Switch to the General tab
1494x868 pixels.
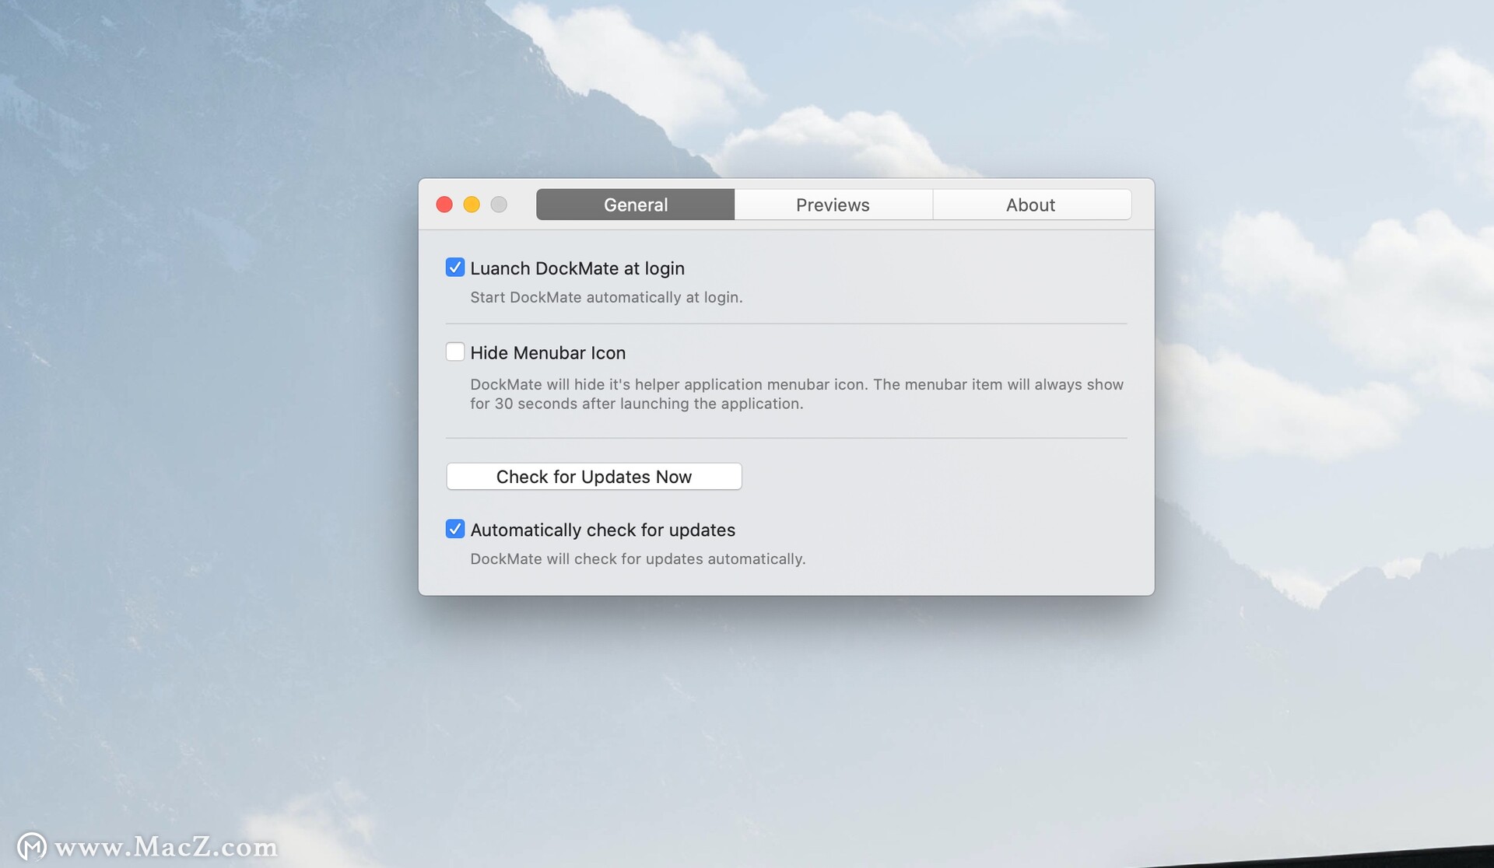coord(635,205)
